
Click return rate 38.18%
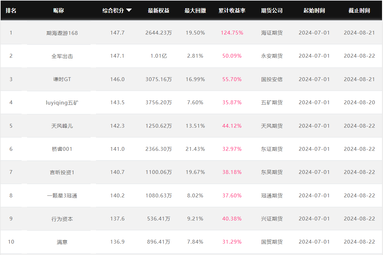232,172
